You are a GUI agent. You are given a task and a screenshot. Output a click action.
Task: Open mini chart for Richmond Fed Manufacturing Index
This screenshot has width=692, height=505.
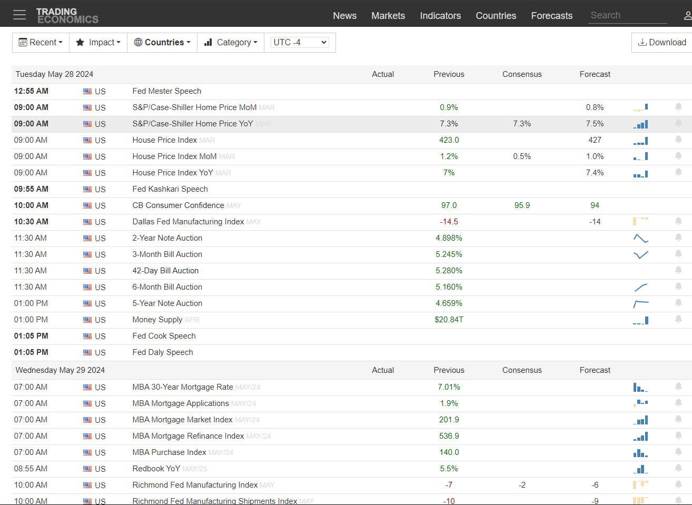click(640, 484)
